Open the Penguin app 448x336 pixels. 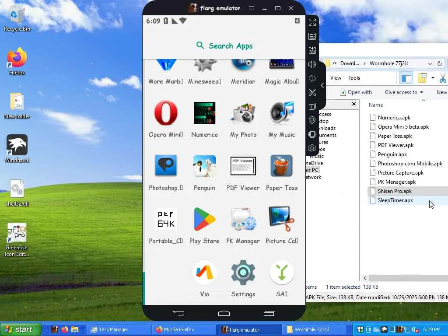(x=204, y=166)
